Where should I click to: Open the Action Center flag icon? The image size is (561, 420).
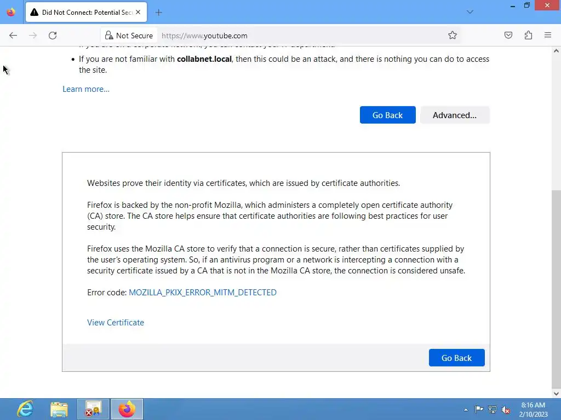(x=479, y=409)
